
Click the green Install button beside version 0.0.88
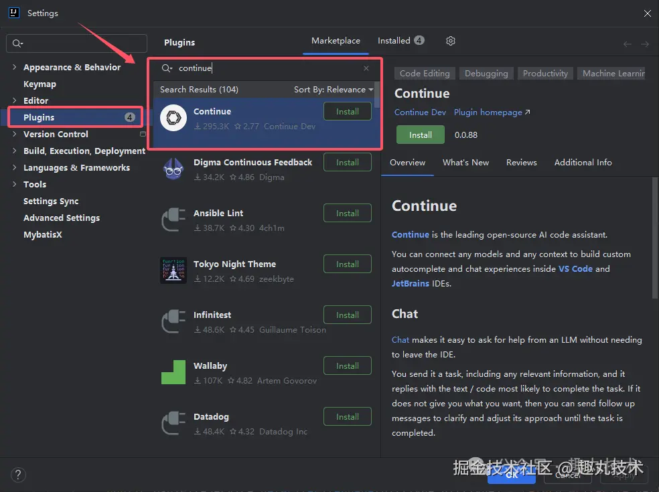click(421, 135)
